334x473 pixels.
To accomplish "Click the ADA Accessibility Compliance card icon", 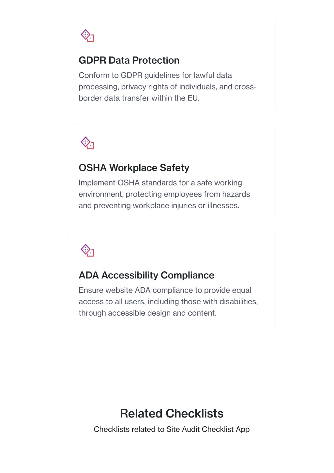I will (x=87, y=250).
